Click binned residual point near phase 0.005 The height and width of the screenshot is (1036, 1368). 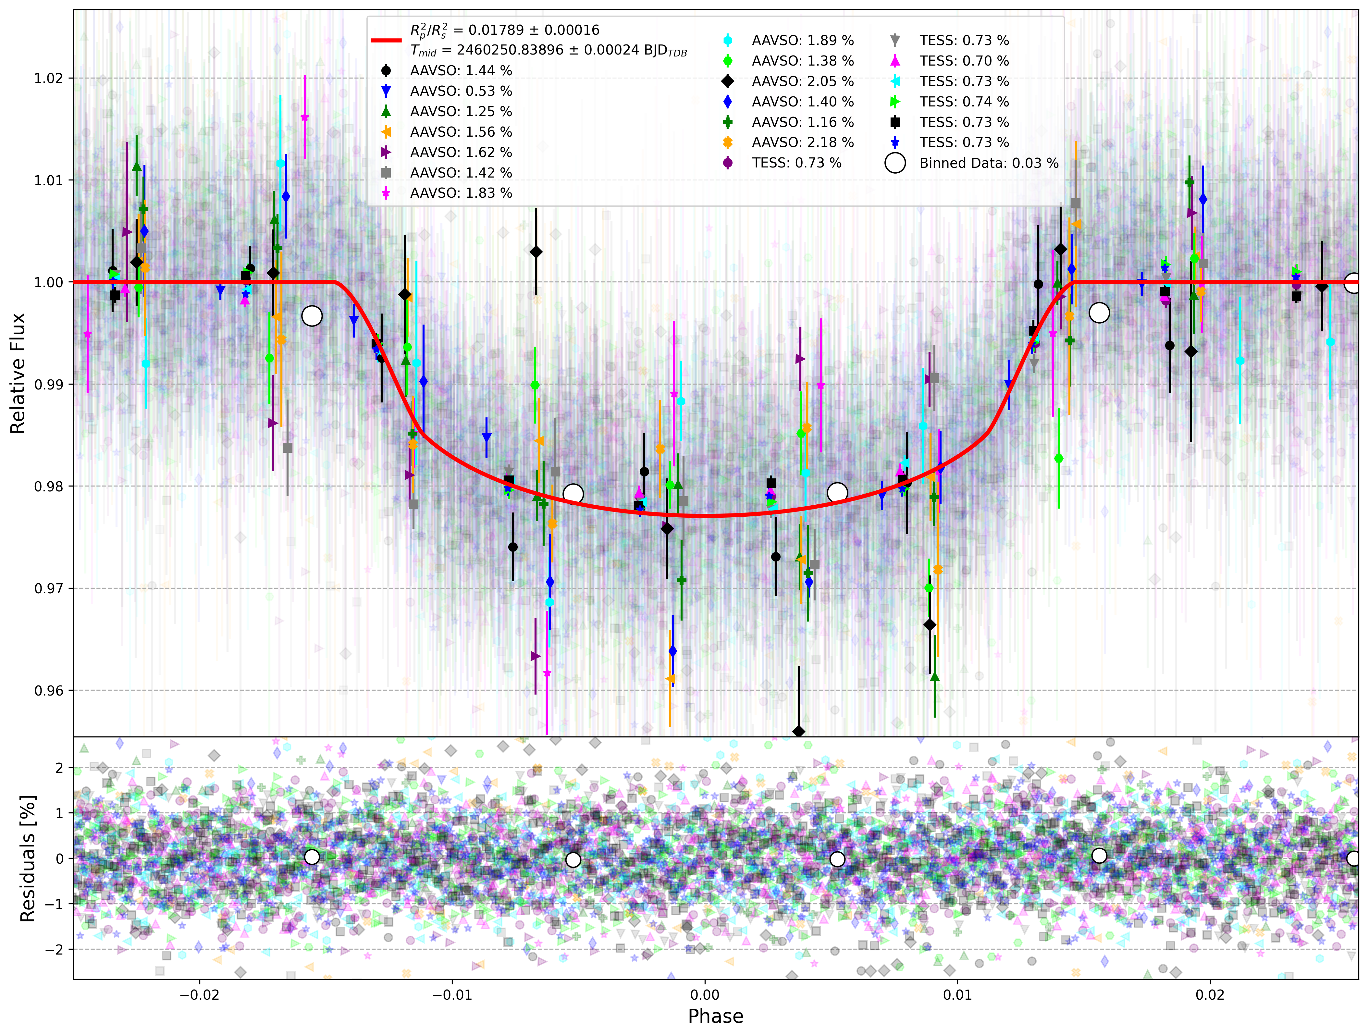837,859
